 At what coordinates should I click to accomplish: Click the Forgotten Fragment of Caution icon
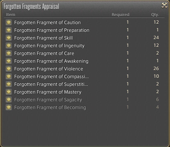point(9,23)
